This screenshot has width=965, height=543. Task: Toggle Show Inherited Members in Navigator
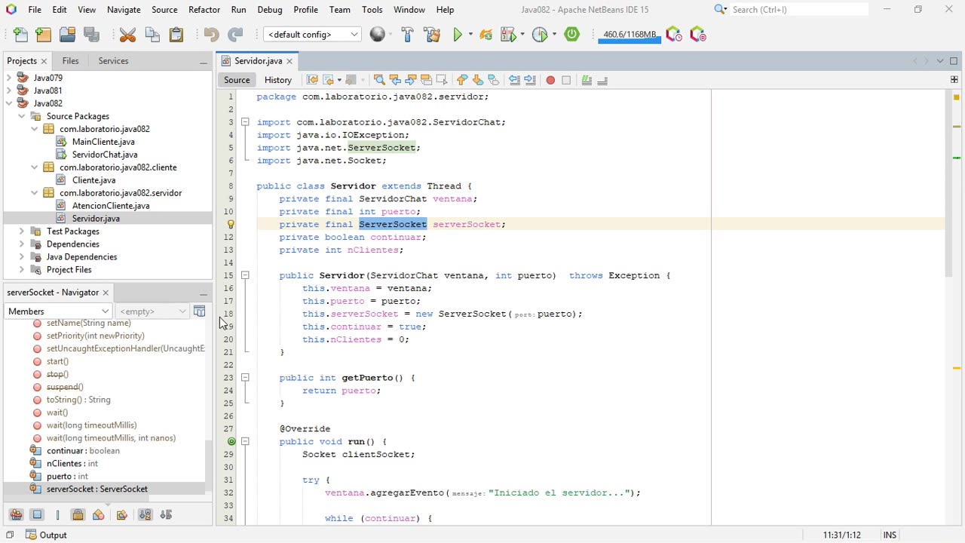[x=16, y=515]
